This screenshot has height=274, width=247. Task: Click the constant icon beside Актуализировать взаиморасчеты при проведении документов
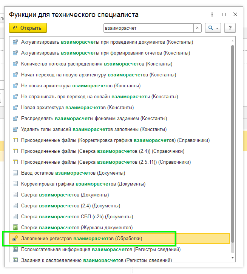15,42
